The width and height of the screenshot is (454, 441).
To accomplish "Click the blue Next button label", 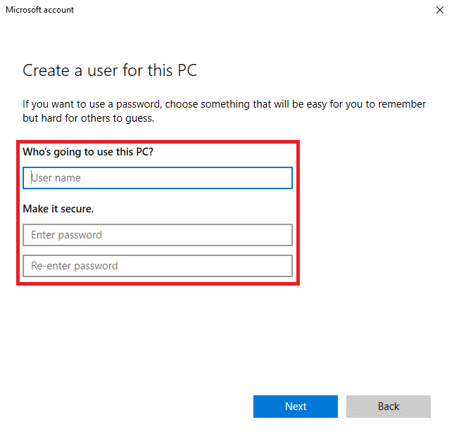I will tap(296, 407).
